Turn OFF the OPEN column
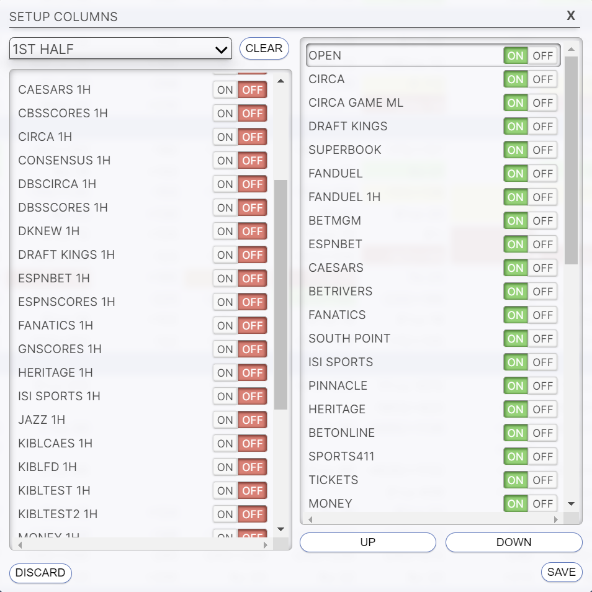The height and width of the screenshot is (592, 592). click(542, 56)
